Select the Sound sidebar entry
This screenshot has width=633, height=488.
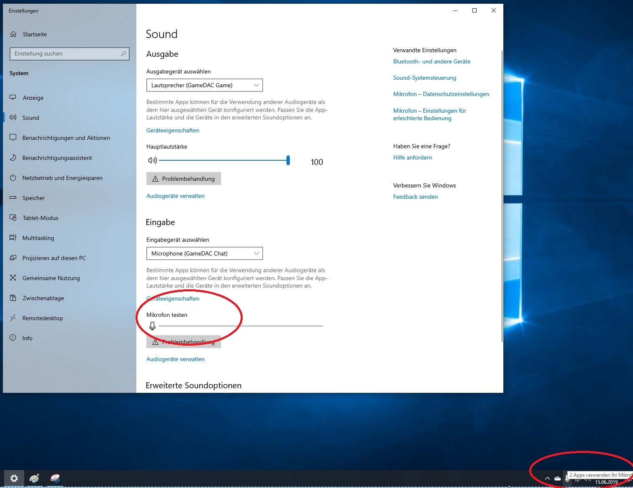pos(70,118)
